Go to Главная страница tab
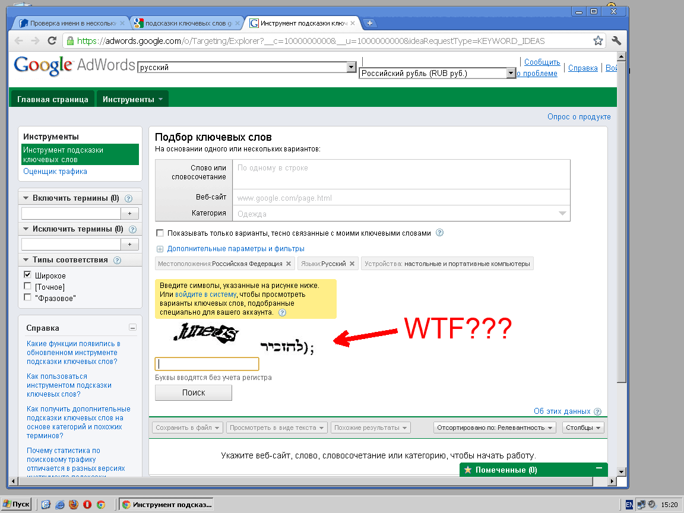The width and height of the screenshot is (684, 513). (x=53, y=99)
